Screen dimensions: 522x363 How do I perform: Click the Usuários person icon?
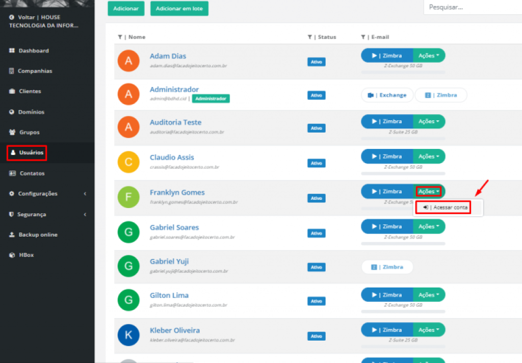coord(13,152)
